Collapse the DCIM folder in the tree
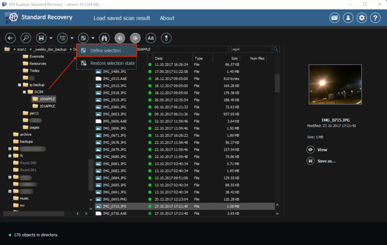 tap(25, 92)
